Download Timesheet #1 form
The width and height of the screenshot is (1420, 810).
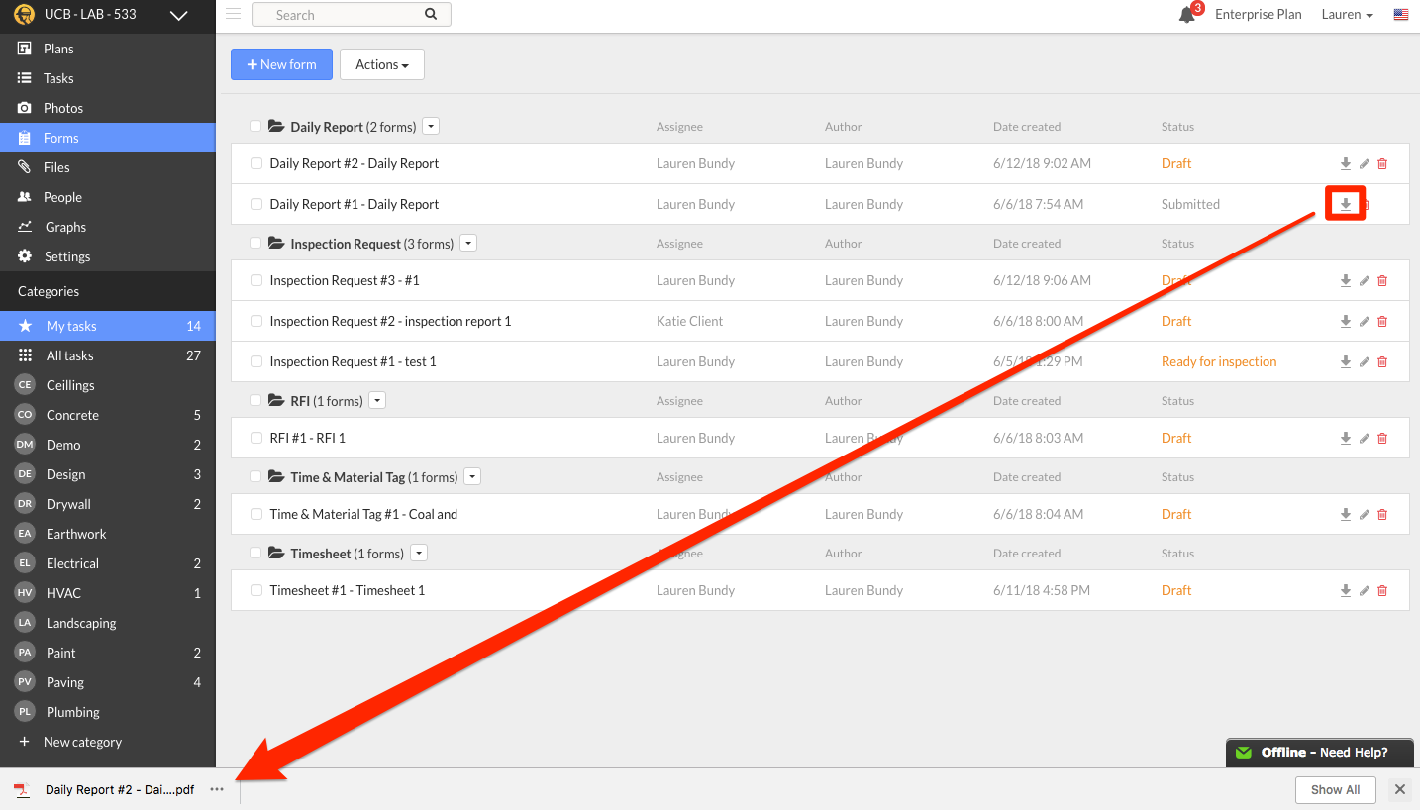click(1346, 591)
